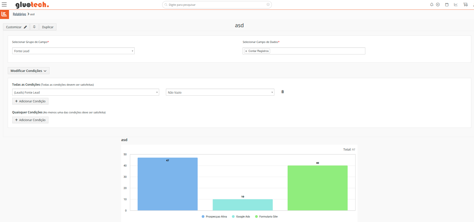This screenshot has height=222, width=474.
Task: Open the Fonte Lead field group dropdown
Action: click(x=73, y=51)
